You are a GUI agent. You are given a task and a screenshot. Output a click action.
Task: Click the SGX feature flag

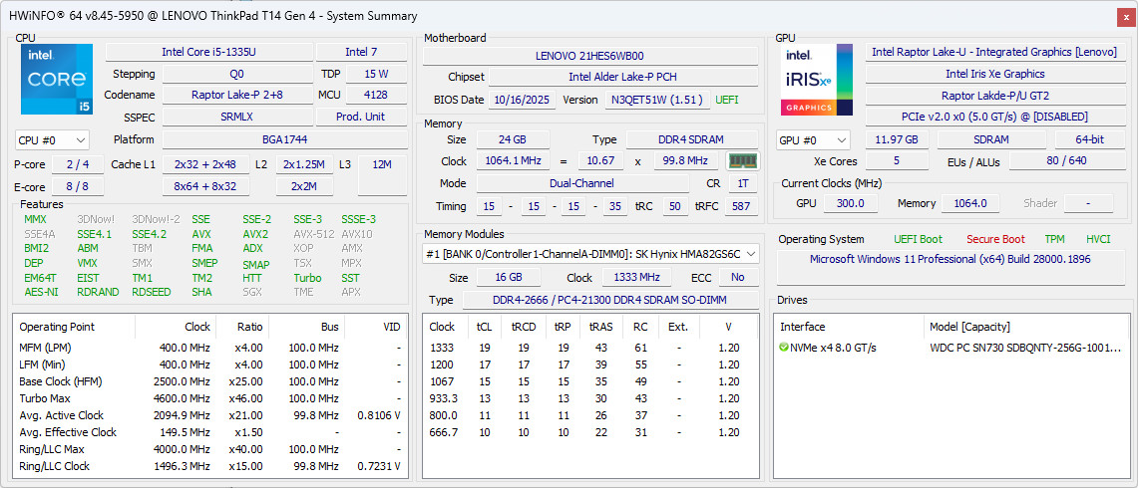click(253, 292)
